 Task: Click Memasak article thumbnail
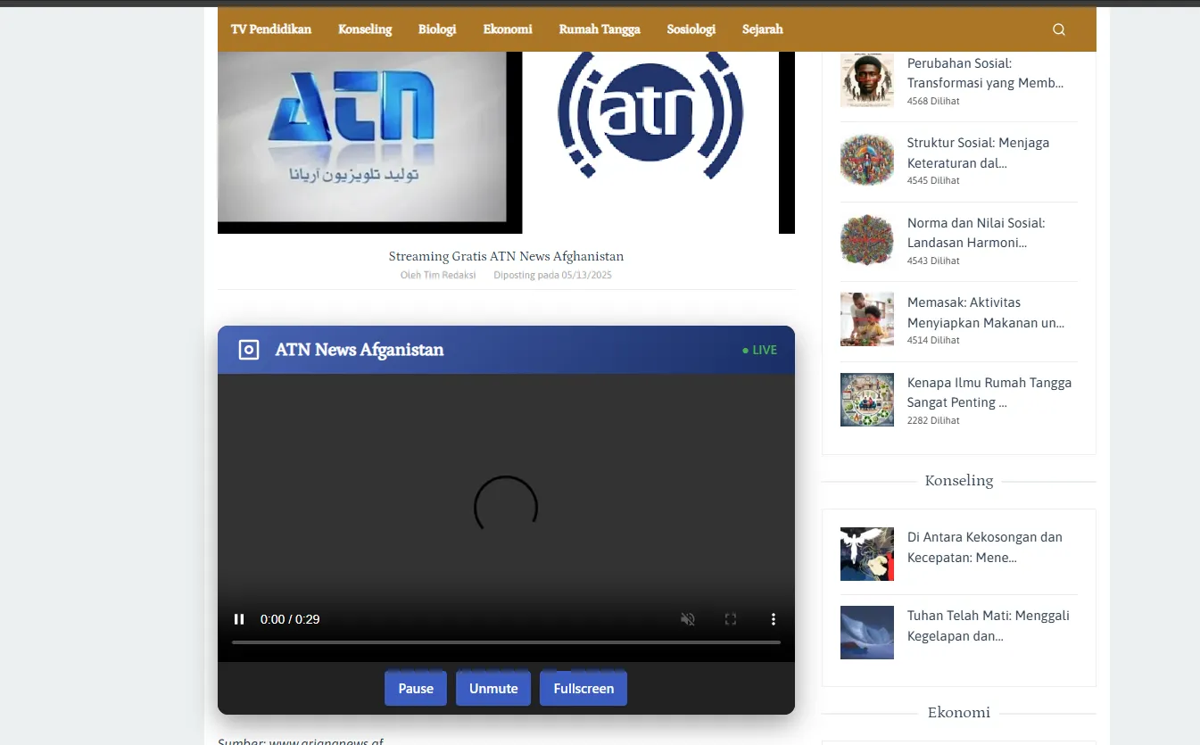(867, 319)
